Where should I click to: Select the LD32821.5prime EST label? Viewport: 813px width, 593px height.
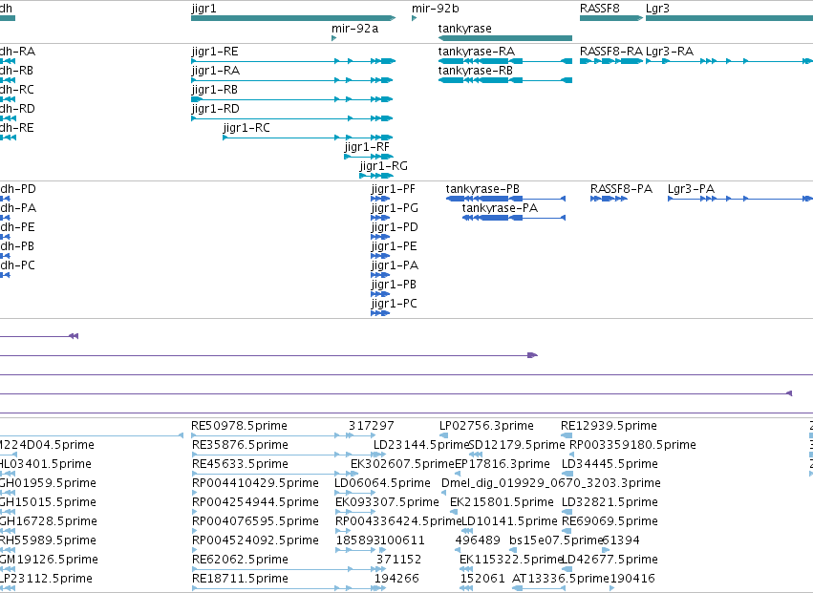(x=610, y=503)
